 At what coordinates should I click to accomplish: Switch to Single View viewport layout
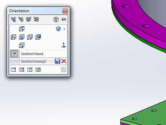[13, 70]
